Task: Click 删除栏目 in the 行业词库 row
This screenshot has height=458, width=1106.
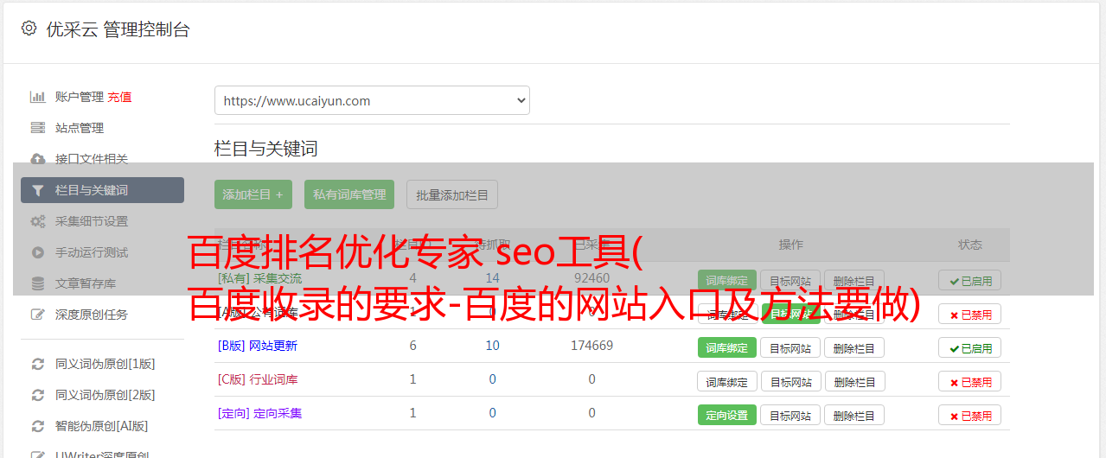Action: [x=854, y=381]
